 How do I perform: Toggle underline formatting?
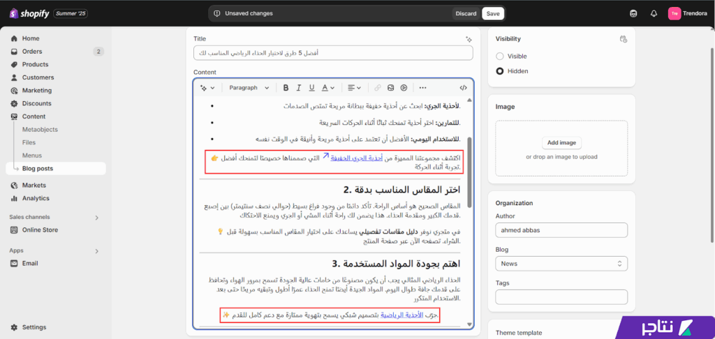(312, 87)
